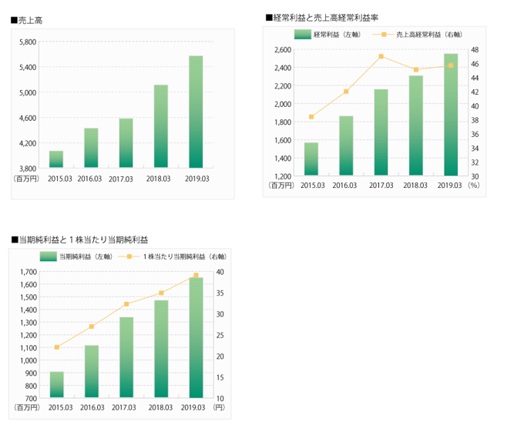Click 2017.03 x-axis label under 当期純利益 chart
This screenshot has width=507, height=425.
(x=124, y=407)
